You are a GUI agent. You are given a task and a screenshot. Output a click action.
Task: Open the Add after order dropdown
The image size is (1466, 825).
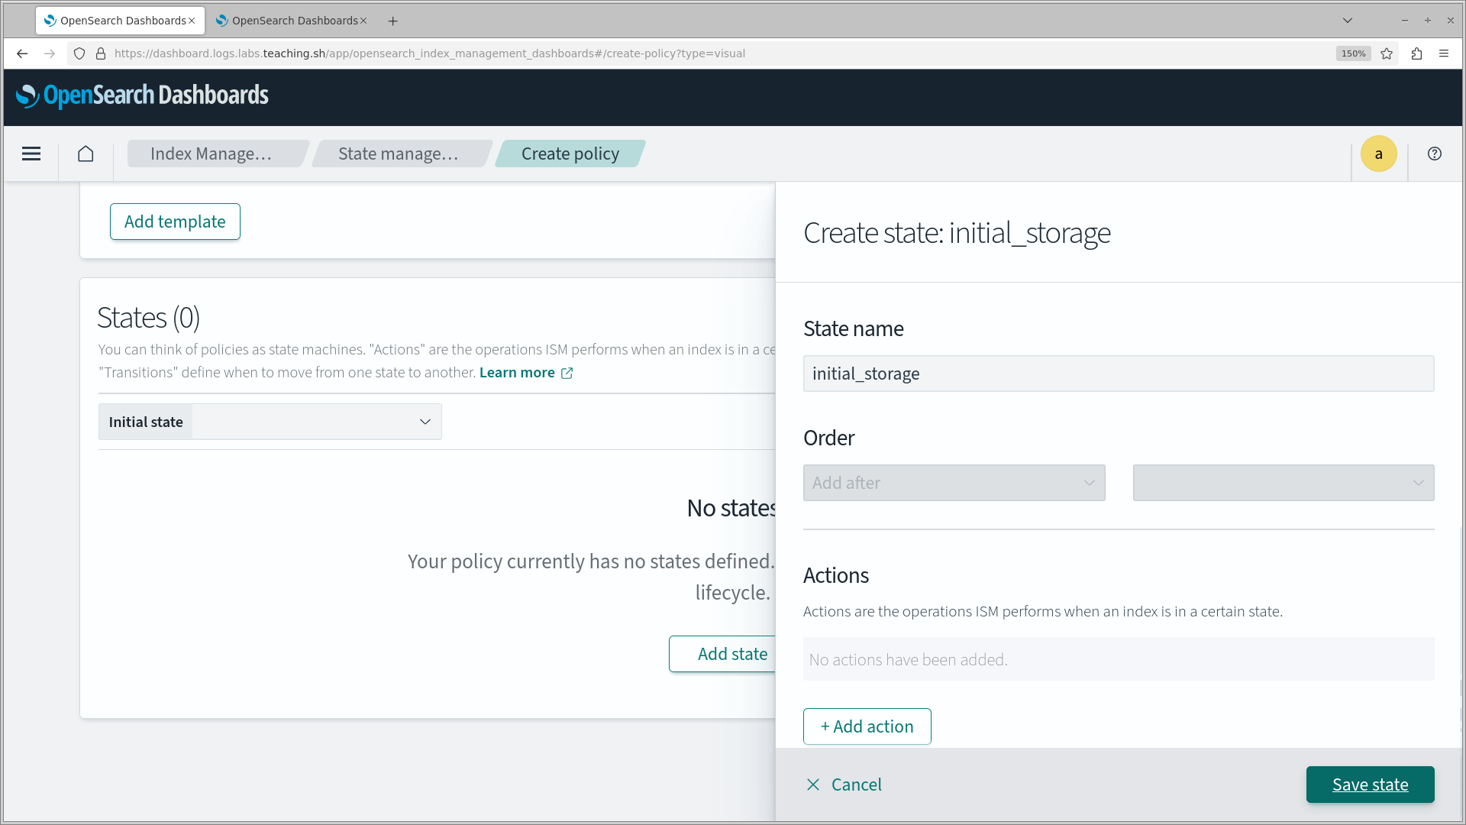[x=954, y=483]
